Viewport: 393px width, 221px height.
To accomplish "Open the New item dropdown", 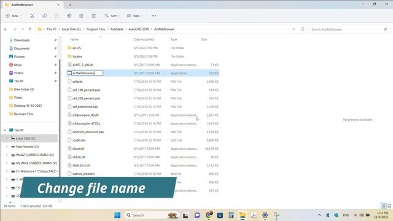I will pos(14,16).
